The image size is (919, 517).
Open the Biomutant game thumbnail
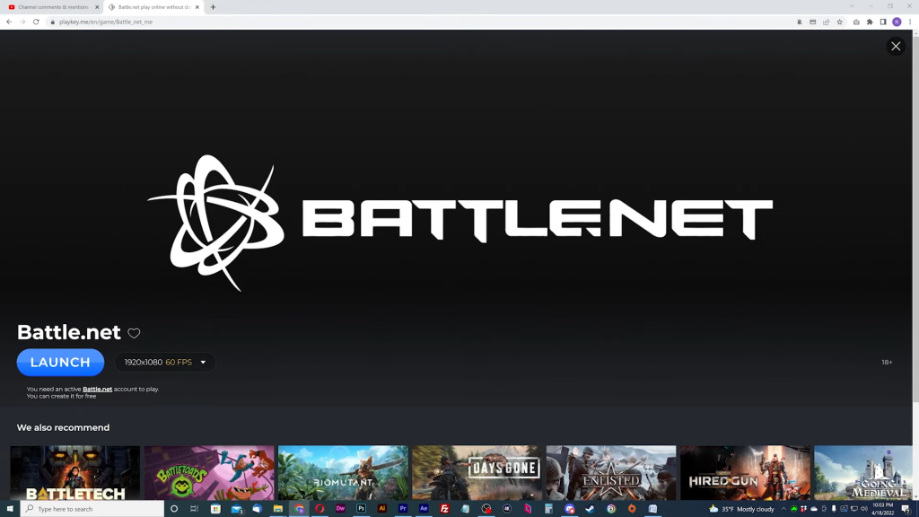click(x=343, y=472)
